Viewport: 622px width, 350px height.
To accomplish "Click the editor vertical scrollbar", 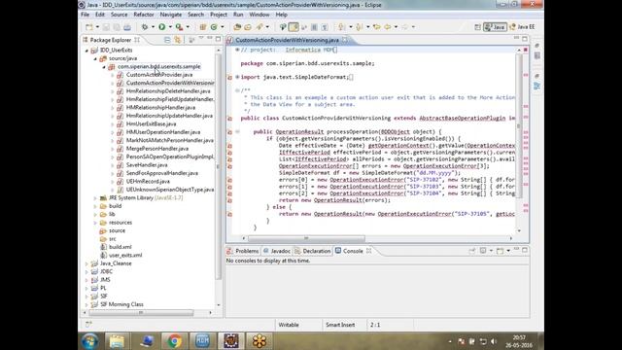I will (518, 126).
